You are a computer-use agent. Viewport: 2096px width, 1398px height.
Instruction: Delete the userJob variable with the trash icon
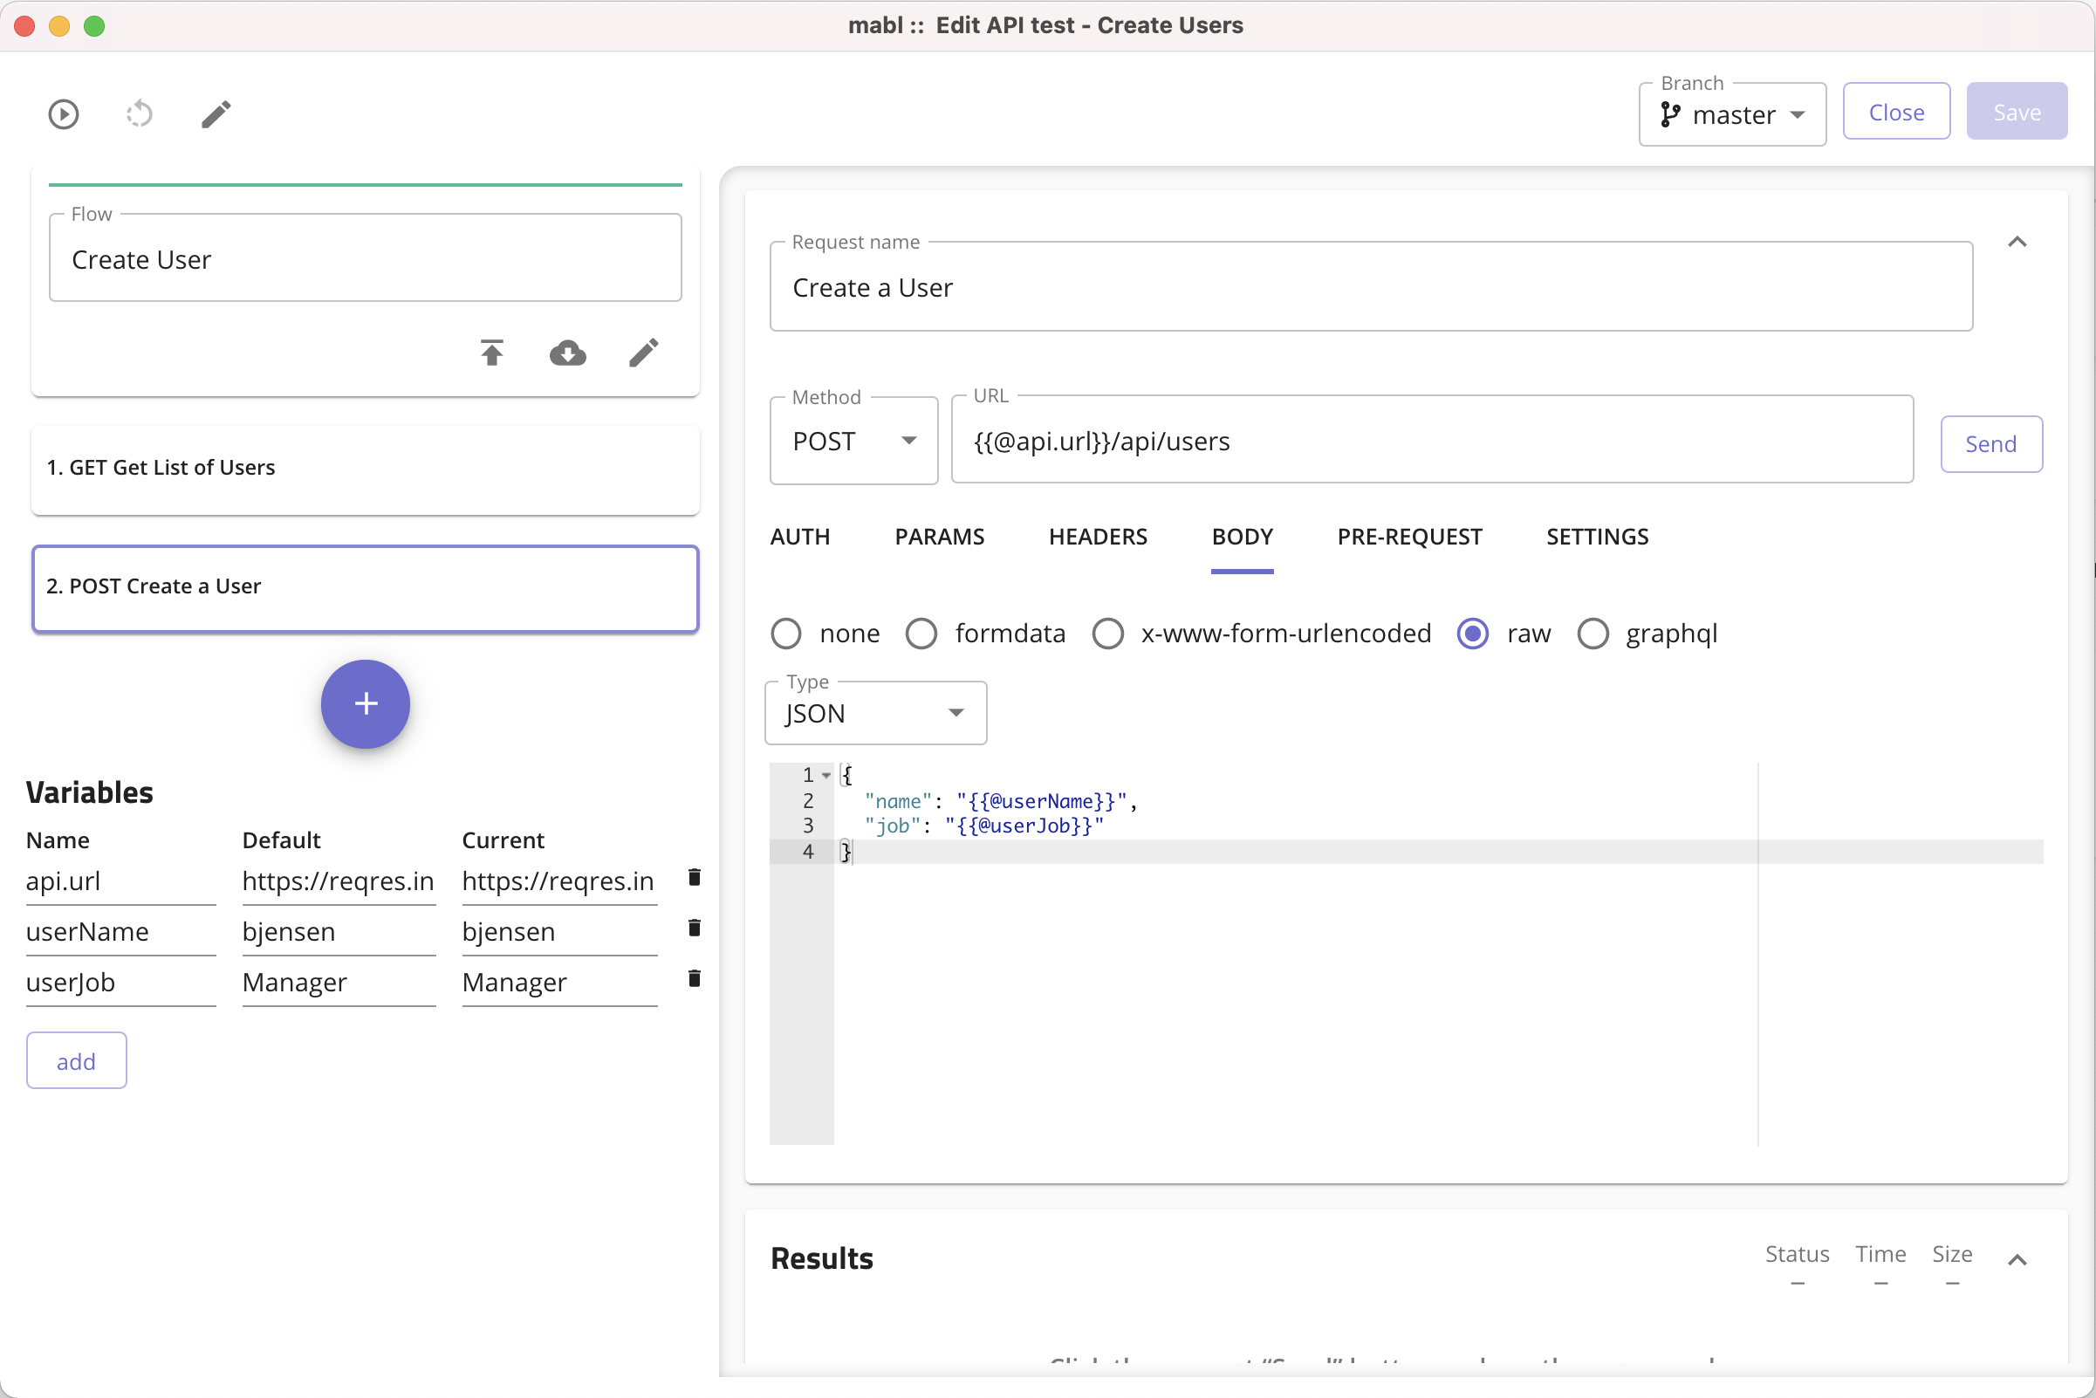coord(694,979)
